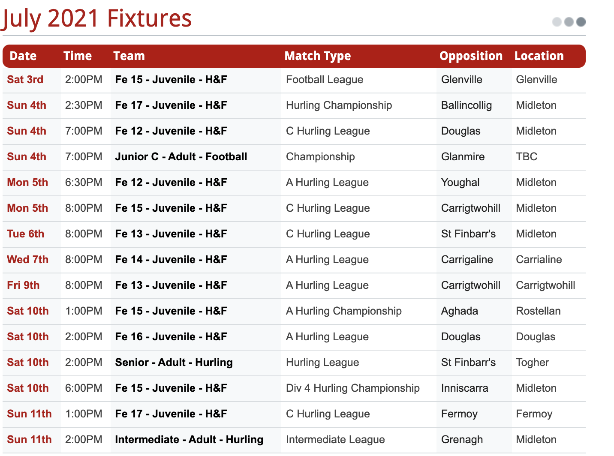Click the Team column header
The image size is (614, 456).
tap(129, 56)
